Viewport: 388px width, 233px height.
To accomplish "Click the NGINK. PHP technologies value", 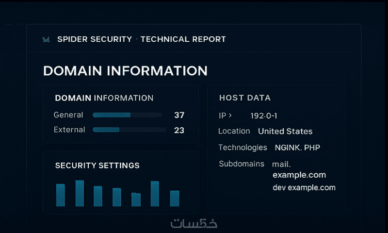I will pyautogui.click(x=297, y=148).
